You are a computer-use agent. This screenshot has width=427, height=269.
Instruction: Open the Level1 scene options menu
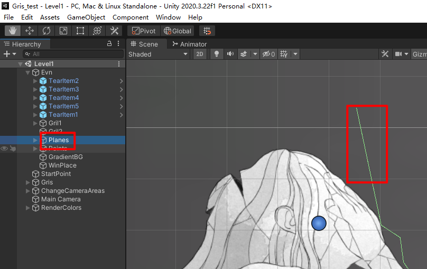click(x=119, y=64)
